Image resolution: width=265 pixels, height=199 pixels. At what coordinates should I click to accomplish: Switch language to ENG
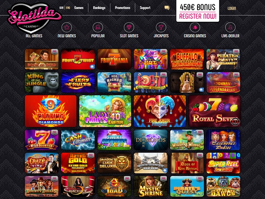pyautogui.click(x=68, y=8)
